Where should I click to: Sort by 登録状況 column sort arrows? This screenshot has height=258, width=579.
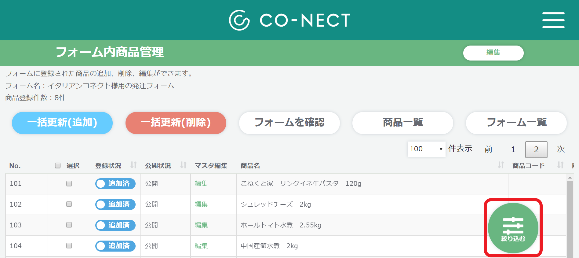[133, 165]
